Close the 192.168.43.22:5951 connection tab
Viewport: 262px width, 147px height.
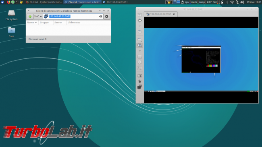tap(174, 14)
